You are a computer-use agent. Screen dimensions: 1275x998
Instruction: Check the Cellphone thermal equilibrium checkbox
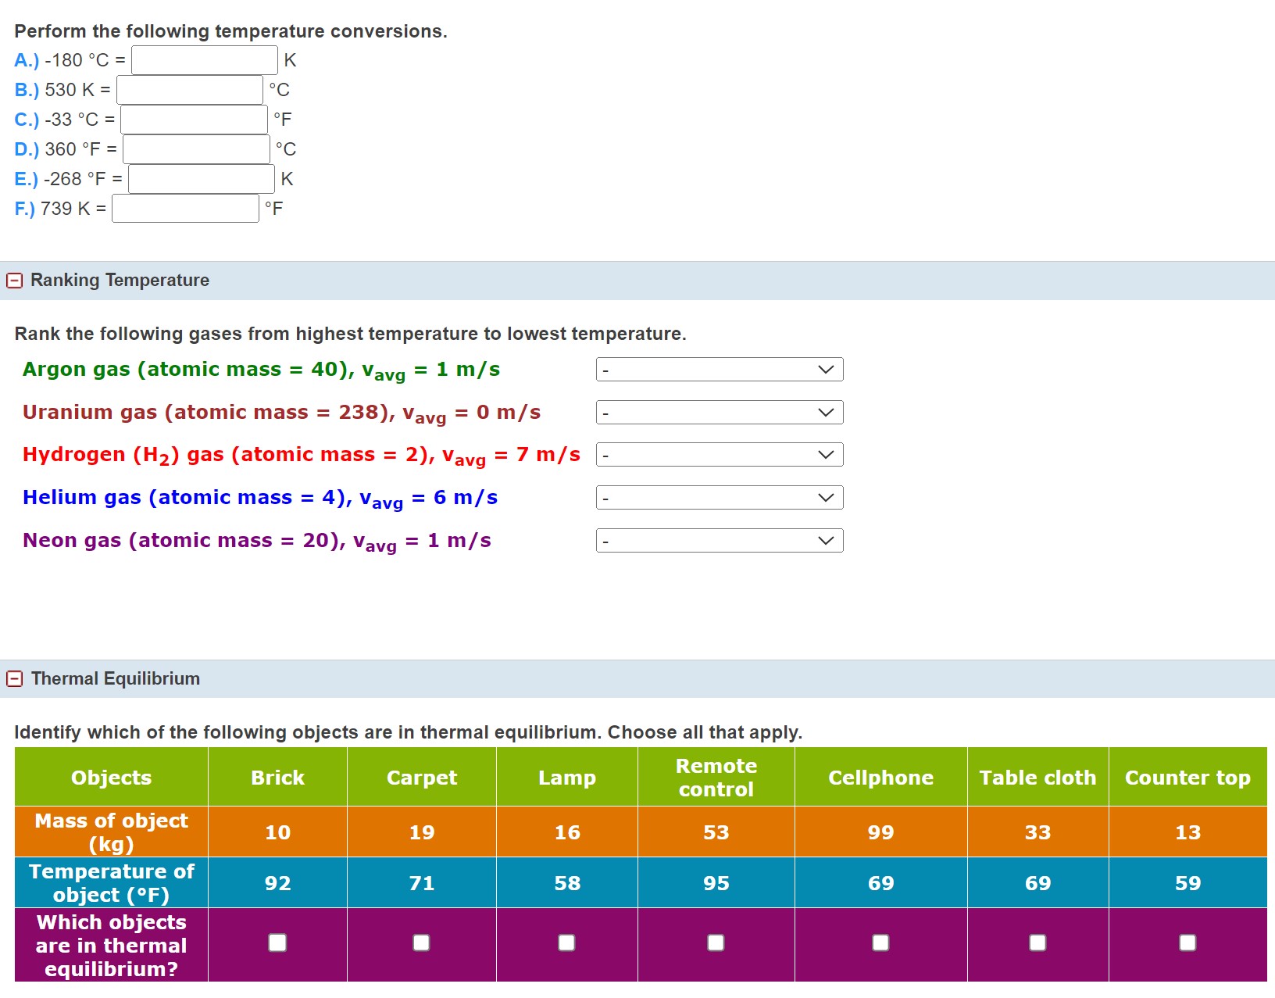[880, 943]
